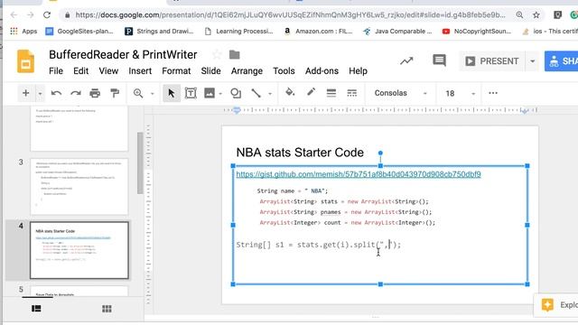Open the View menu

click(x=108, y=70)
